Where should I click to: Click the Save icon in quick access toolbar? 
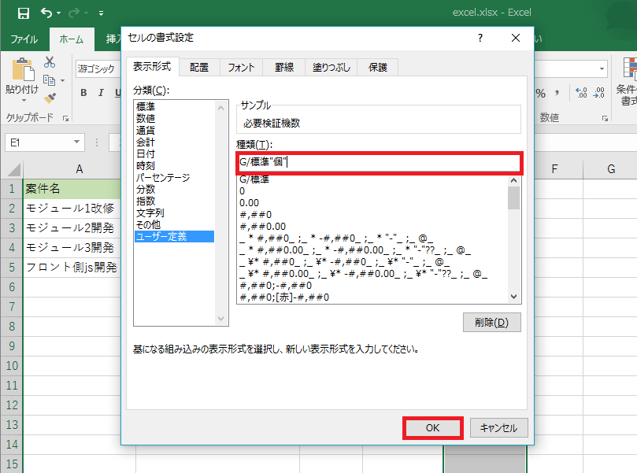click(23, 13)
